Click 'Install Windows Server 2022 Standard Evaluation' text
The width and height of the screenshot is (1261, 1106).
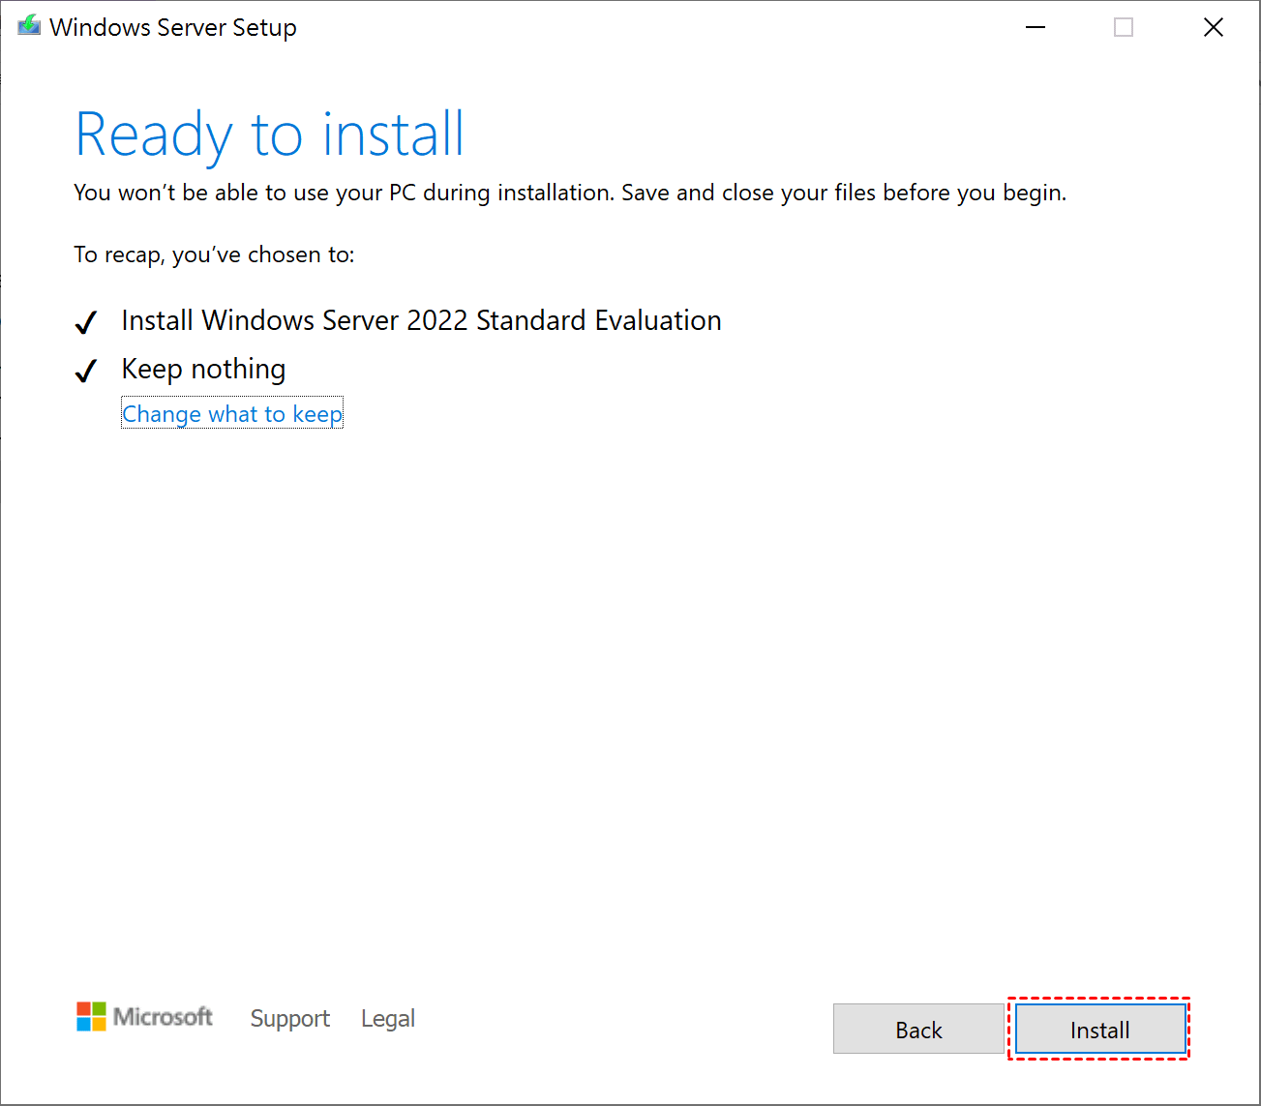[422, 320]
